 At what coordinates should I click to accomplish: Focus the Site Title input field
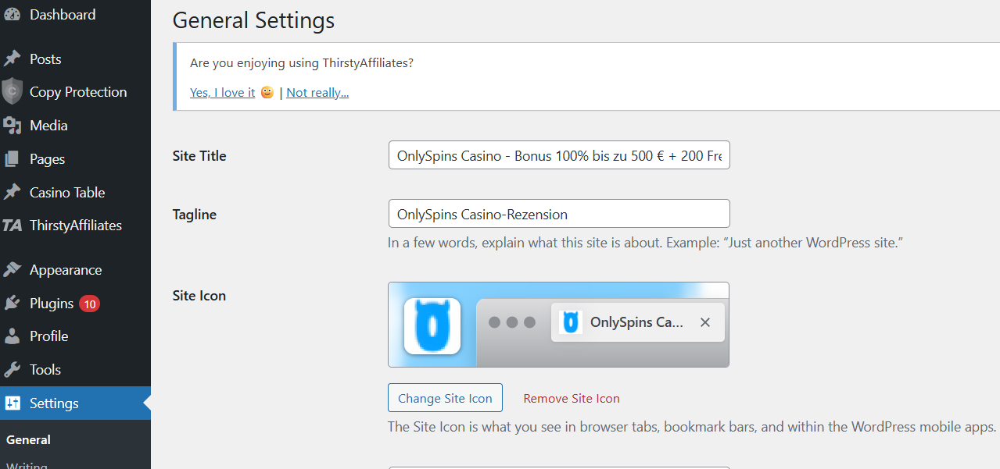click(x=558, y=156)
